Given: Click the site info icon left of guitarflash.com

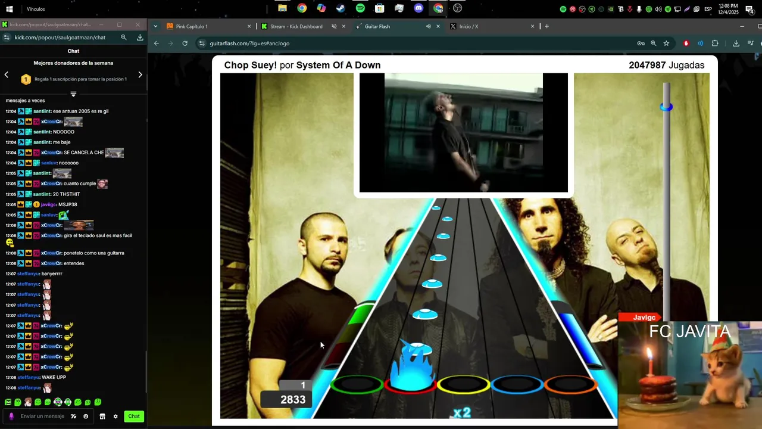Looking at the screenshot, I should coord(202,43).
